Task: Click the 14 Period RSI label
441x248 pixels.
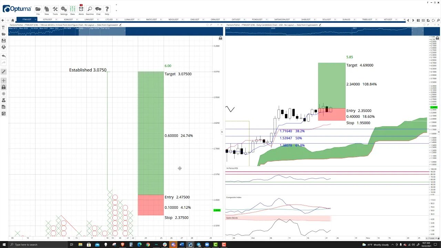Action: (x=232, y=168)
